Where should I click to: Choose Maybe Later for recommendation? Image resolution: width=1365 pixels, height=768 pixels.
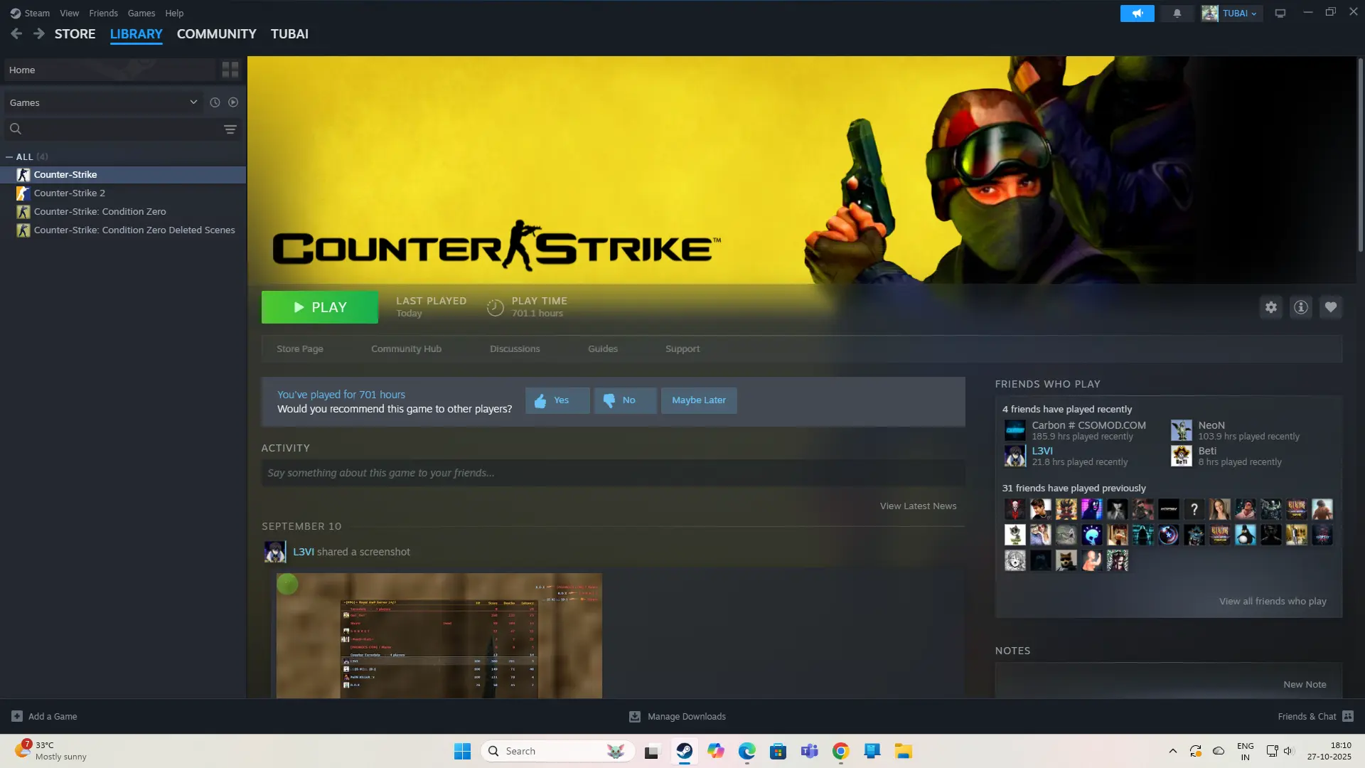coord(699,400)
